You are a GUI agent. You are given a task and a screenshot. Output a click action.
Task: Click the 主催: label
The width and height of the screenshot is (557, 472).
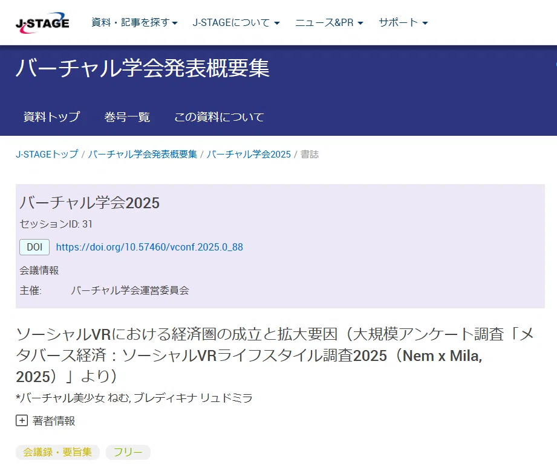31,290
